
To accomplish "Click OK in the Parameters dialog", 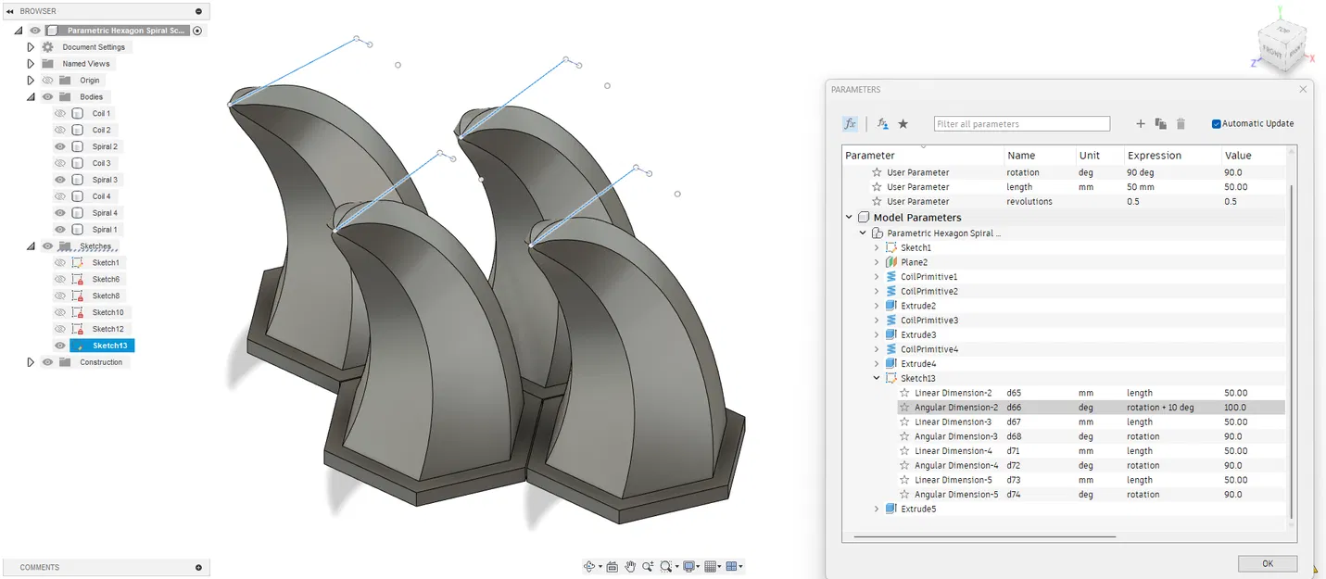I will click(x=1268, y=563).
